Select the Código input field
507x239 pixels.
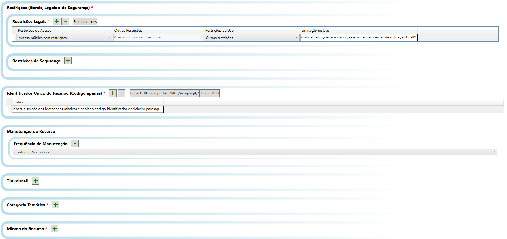[x=87, y=109]
